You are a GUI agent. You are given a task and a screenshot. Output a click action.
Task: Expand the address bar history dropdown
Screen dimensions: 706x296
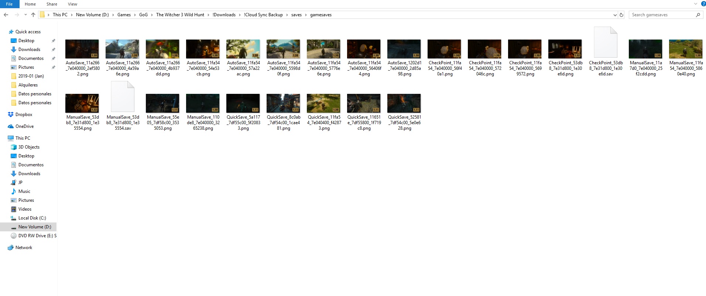(615, 15)
